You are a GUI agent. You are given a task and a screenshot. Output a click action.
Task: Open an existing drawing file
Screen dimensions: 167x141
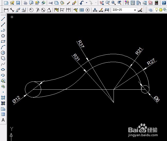click(x=12, y=3)
